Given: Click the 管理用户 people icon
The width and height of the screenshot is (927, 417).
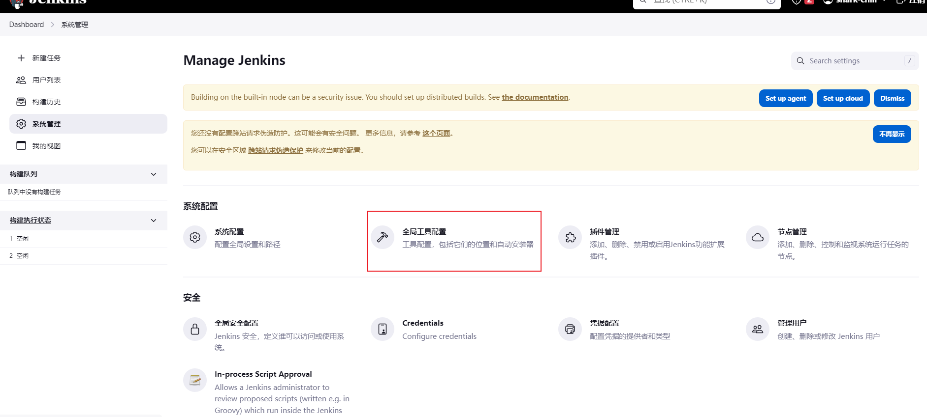Looking at the screenshot, I should click(x=758, y=329).
